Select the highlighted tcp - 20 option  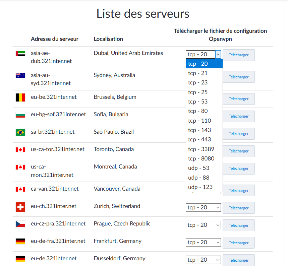(x=198, y=64)
